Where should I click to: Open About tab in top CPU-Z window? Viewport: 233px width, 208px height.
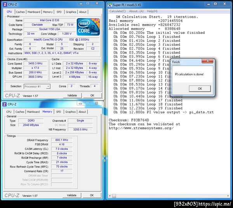coord(83,12)
